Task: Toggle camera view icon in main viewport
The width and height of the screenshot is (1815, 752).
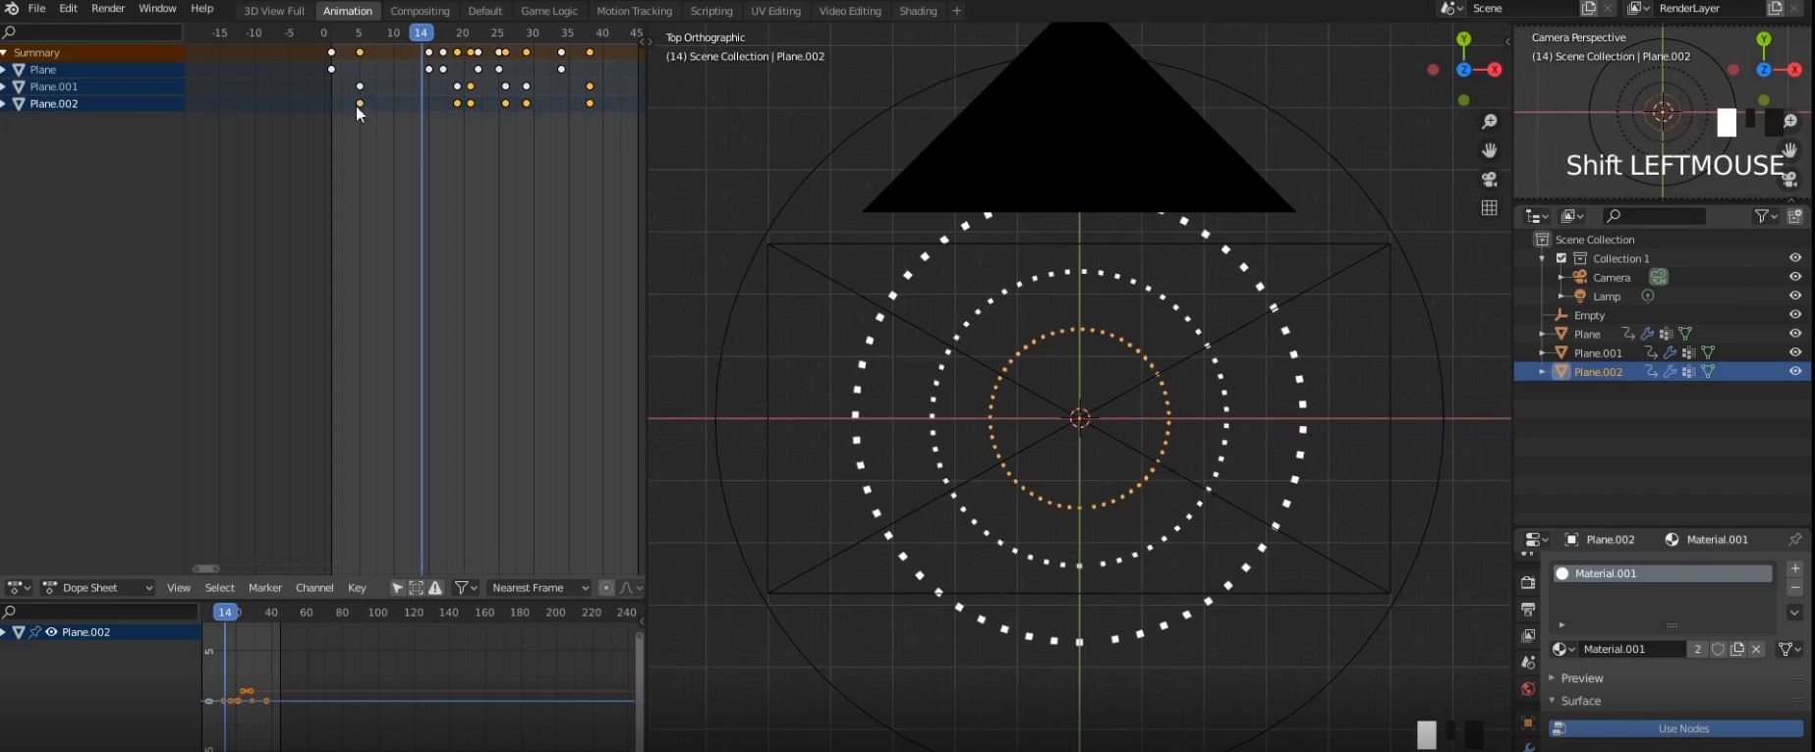Action: tap(1490, 180)
